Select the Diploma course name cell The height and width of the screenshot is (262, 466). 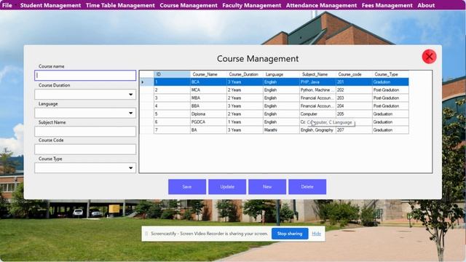click(208, 114)
